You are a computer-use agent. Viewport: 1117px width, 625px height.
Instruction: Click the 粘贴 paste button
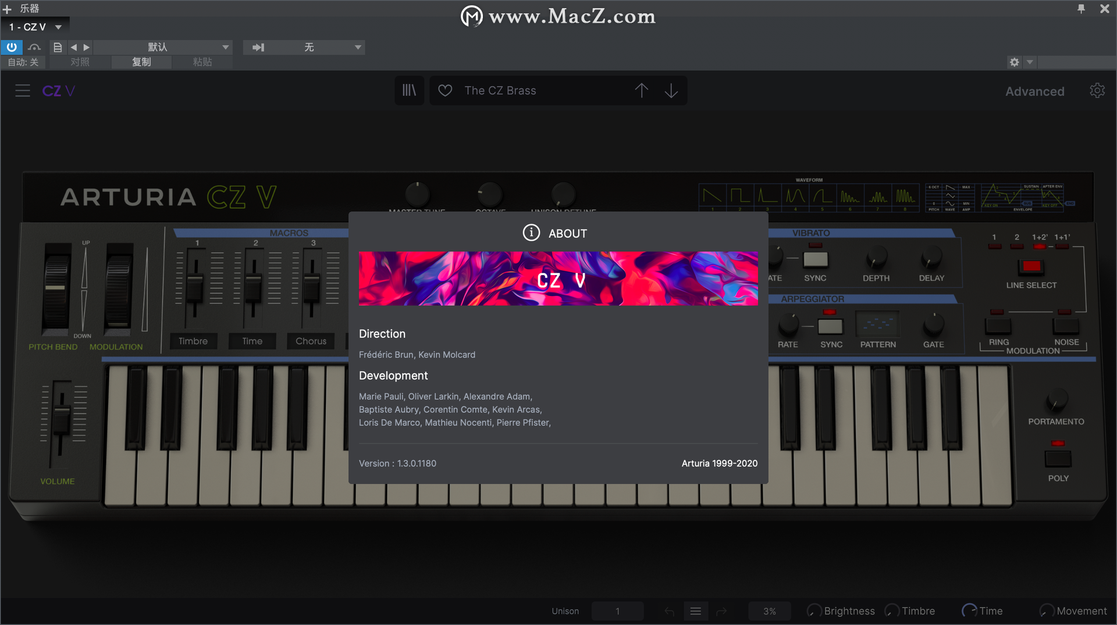[202, 62]
